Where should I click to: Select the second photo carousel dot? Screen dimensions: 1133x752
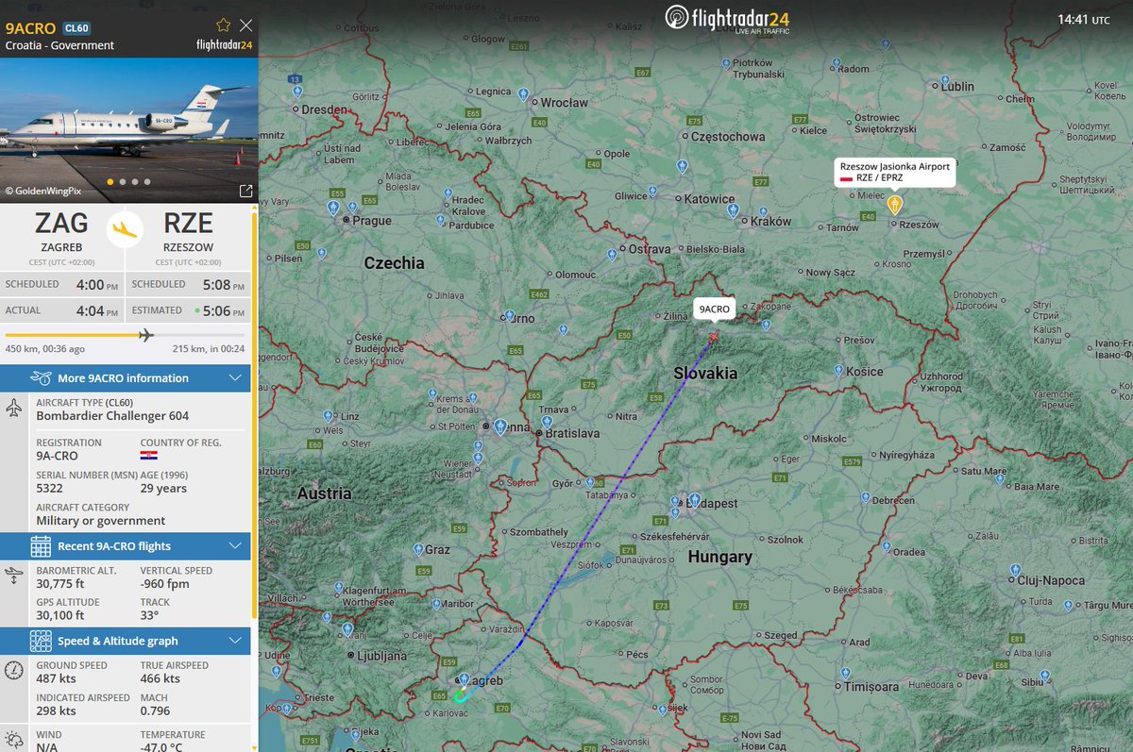click(123, 181)
